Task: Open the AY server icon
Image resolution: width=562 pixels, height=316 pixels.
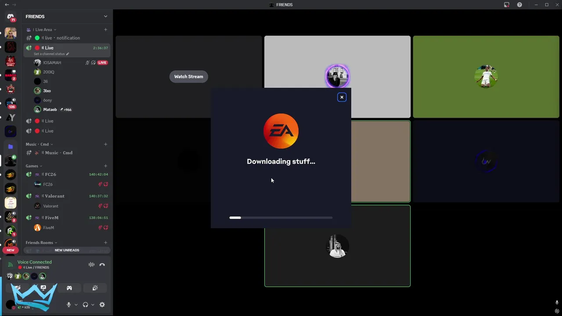Action: tap(11, 118)
